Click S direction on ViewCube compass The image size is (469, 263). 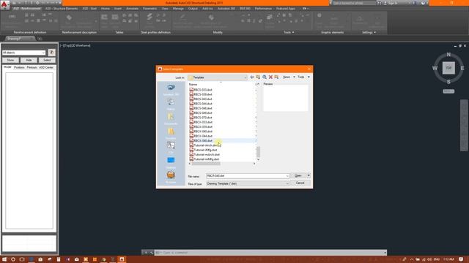[448, 82]
